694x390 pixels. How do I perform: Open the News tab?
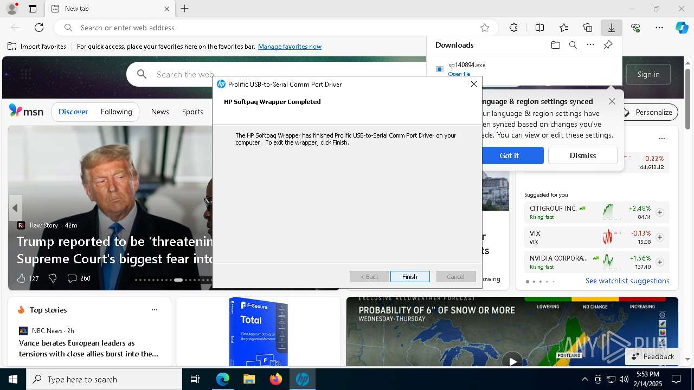tap(160, 112)
